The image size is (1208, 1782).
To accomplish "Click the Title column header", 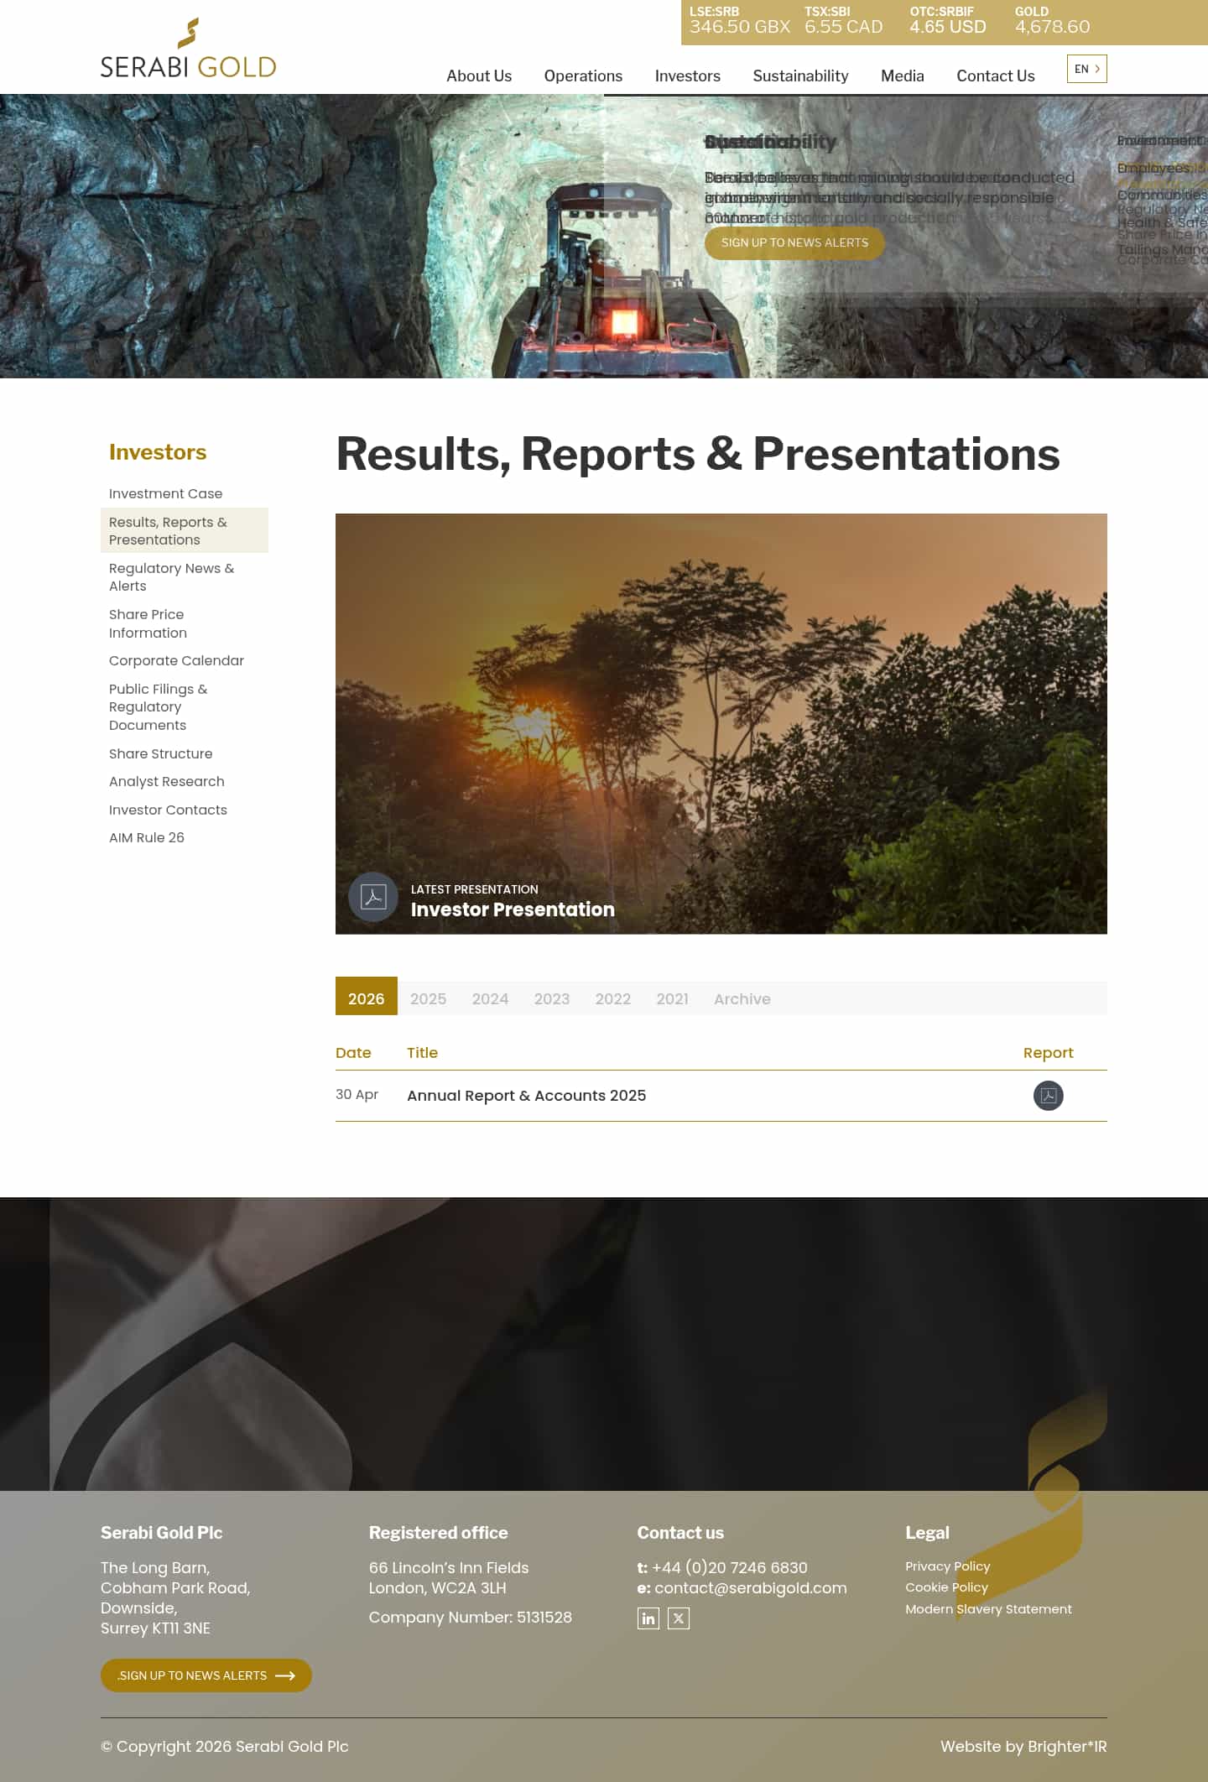I will [422, 1053].
